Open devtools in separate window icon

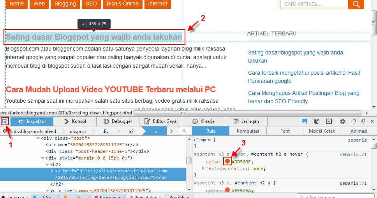point(363,122)
